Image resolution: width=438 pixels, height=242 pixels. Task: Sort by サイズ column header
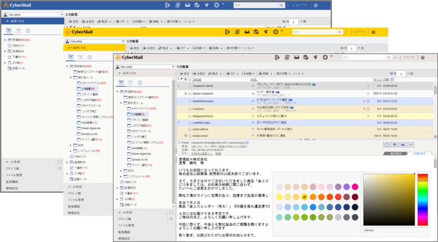pos(378,80)
